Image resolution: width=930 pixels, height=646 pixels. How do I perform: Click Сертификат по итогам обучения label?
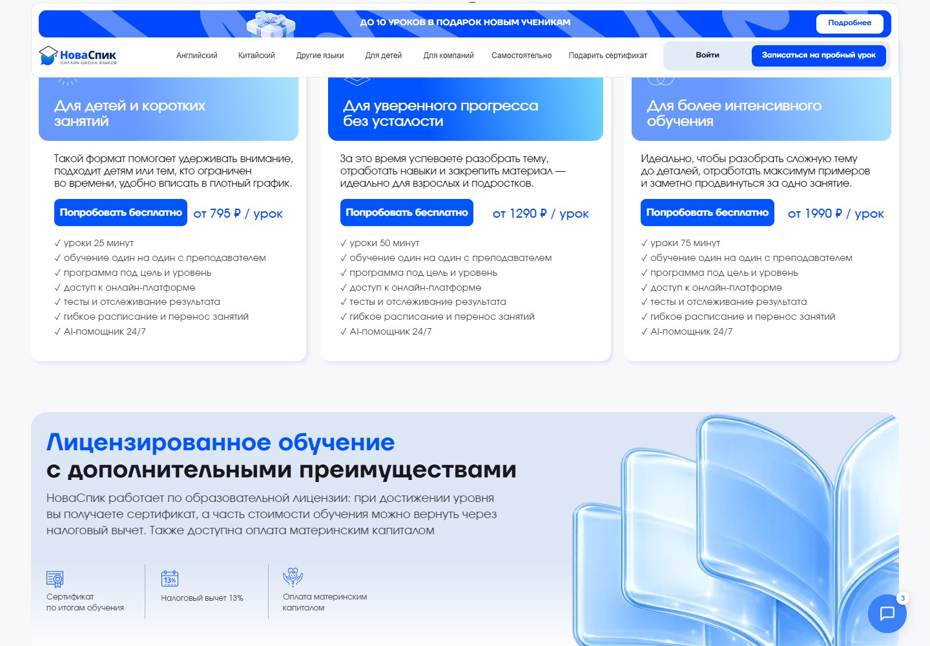[85, 602]
